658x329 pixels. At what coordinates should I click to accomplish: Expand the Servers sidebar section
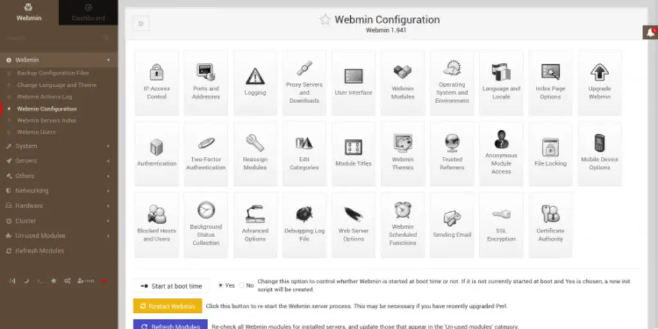(x=58, y=161)
